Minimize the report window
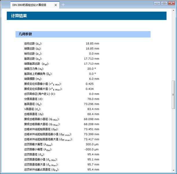The width and height of the screenshot is (177, 174). click(x=158, y=3)
